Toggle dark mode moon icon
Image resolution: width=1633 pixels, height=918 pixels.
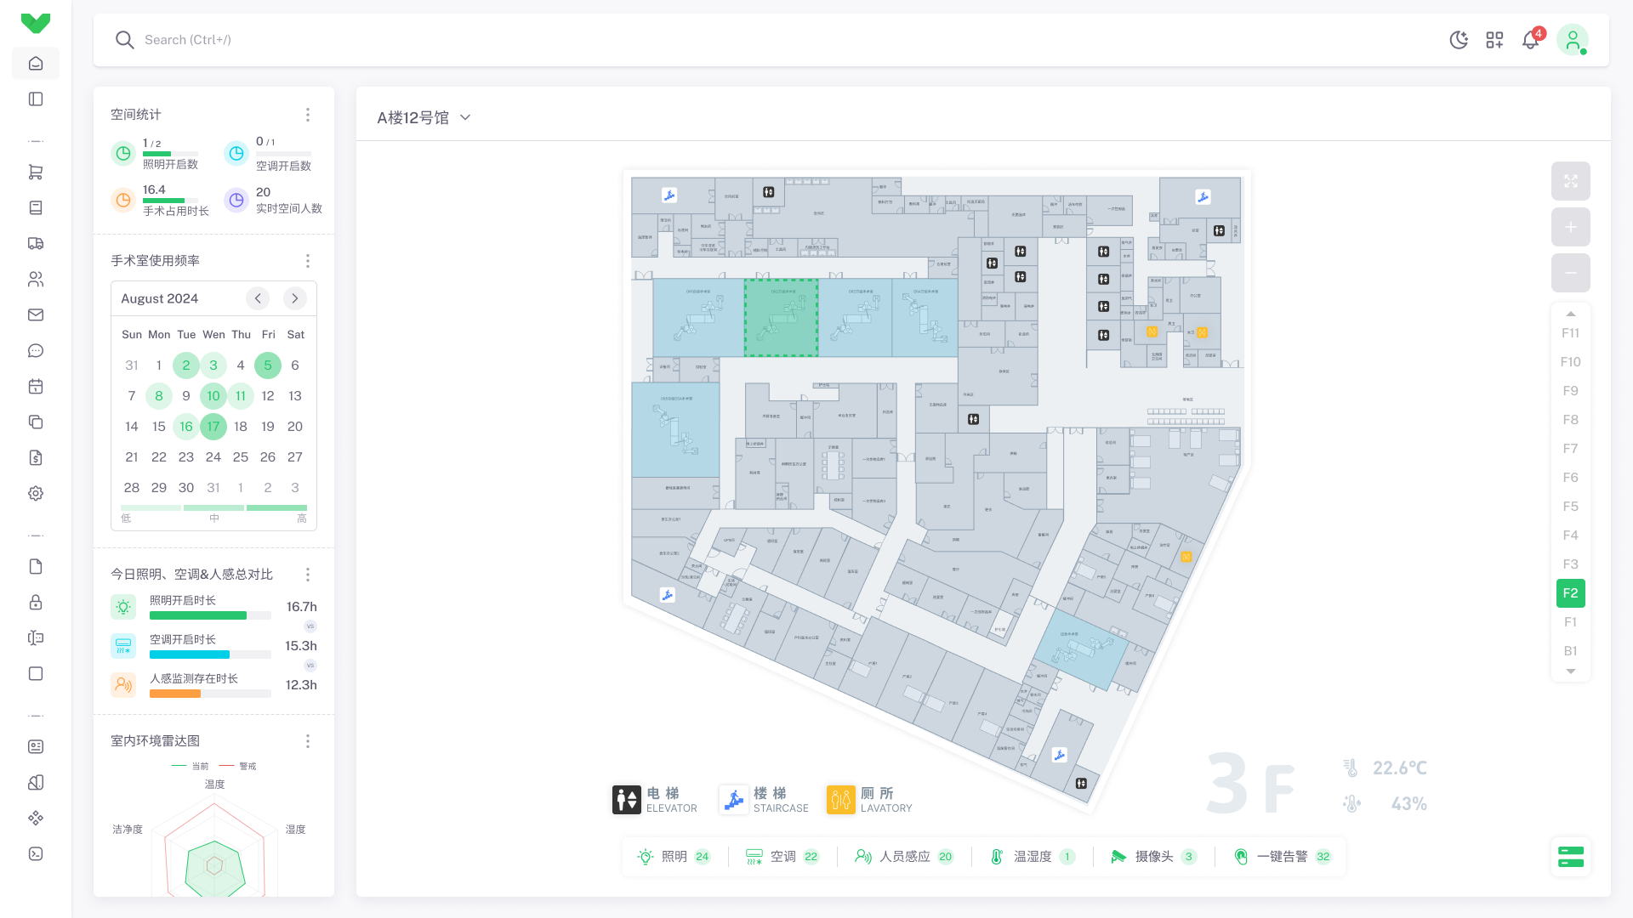click(x=1459, y=40)
